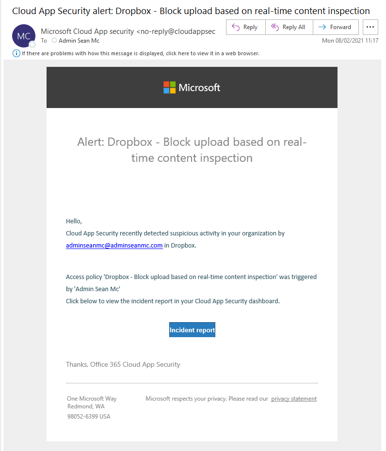Click the email subject line at the top
386x451 pixels.
click(191, 11)
